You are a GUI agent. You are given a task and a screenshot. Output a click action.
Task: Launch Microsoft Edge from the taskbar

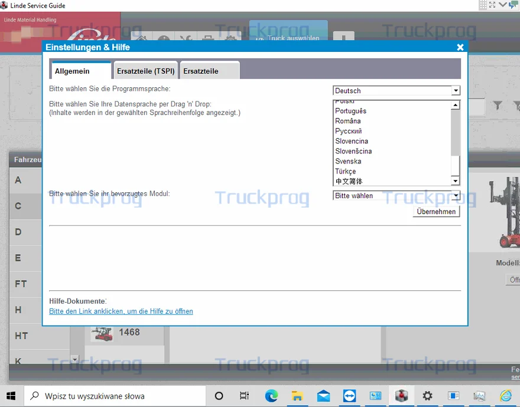pos(271,396)
